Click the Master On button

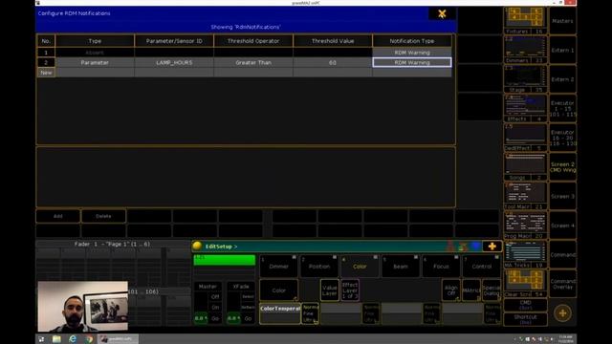215,308
